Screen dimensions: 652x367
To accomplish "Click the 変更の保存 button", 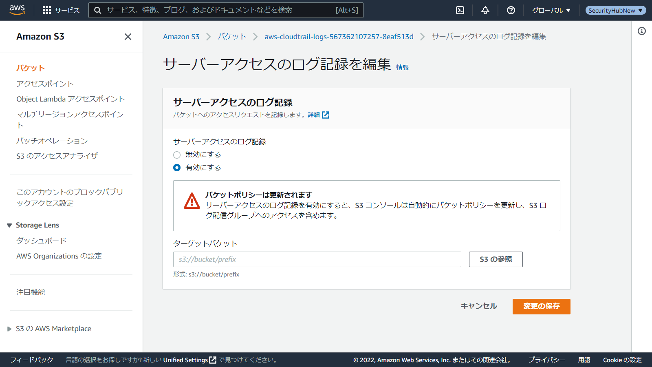I will pos(541,306).
